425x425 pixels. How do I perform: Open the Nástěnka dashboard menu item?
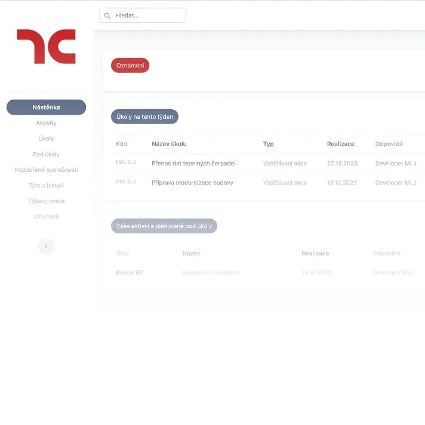point(47,107)
